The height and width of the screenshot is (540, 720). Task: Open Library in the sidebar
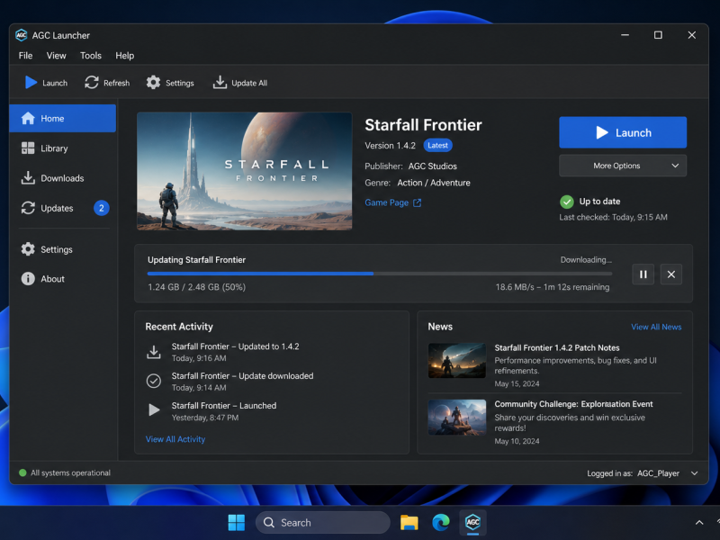click(x=63, y=148)
